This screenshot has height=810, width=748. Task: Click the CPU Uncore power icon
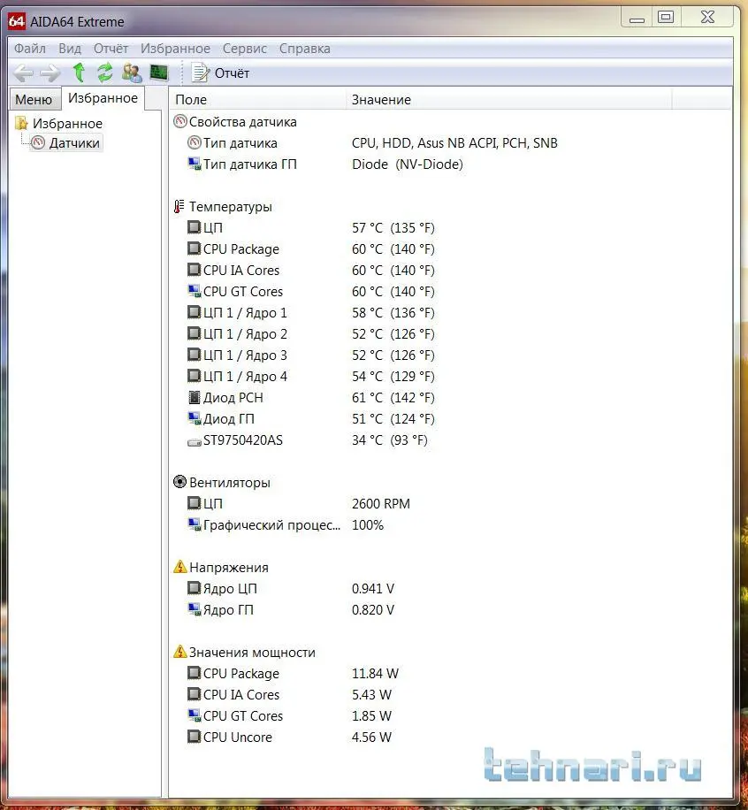(195, 737)
